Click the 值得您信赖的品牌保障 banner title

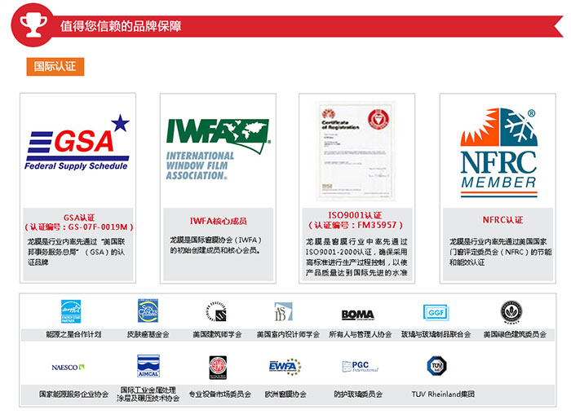121,26
